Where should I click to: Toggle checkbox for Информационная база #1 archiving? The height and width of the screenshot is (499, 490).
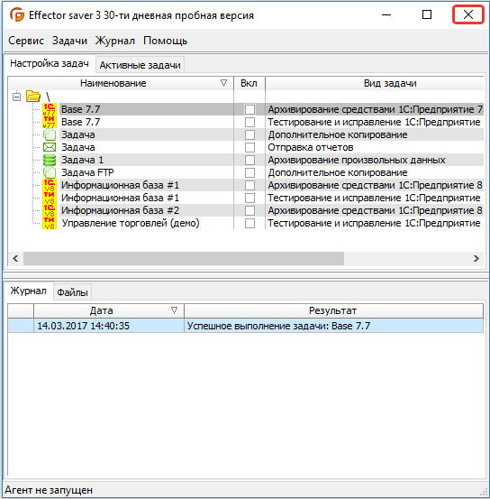coord(250,185)
